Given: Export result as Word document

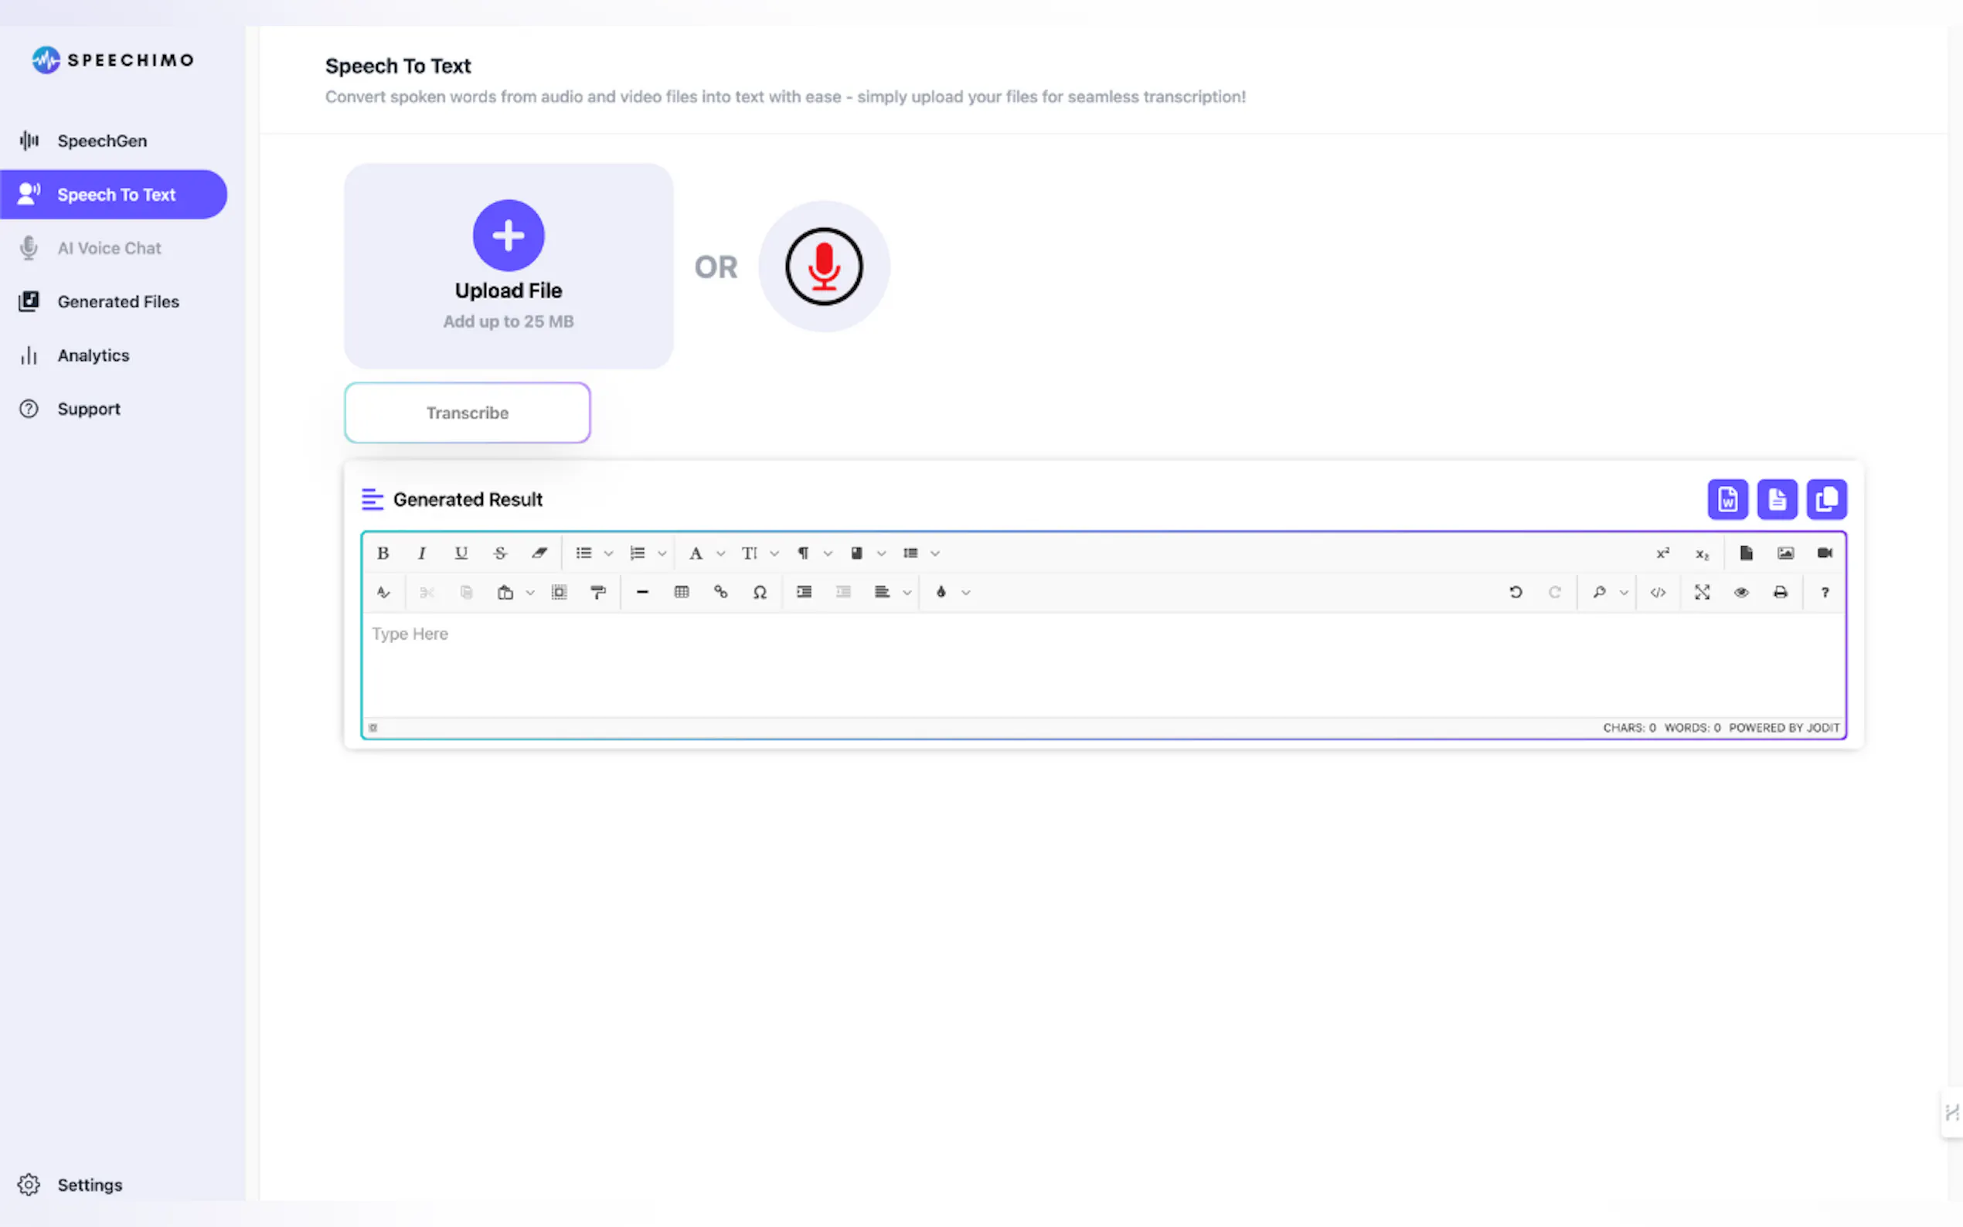Looking at the screenshot, I should [1727, 499].
